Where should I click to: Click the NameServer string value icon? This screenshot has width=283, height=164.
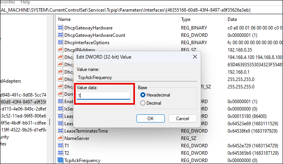(60, 138)
